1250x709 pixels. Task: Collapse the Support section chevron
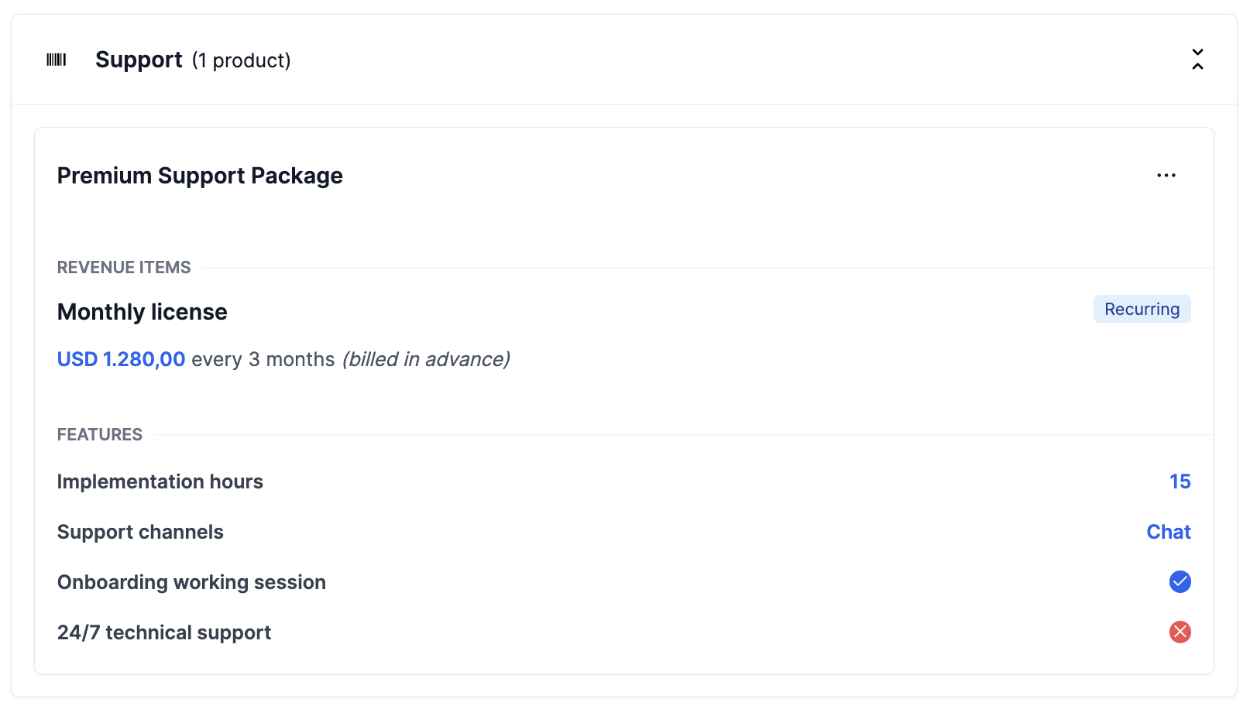pyautogui.click(x=1197, y=60)
